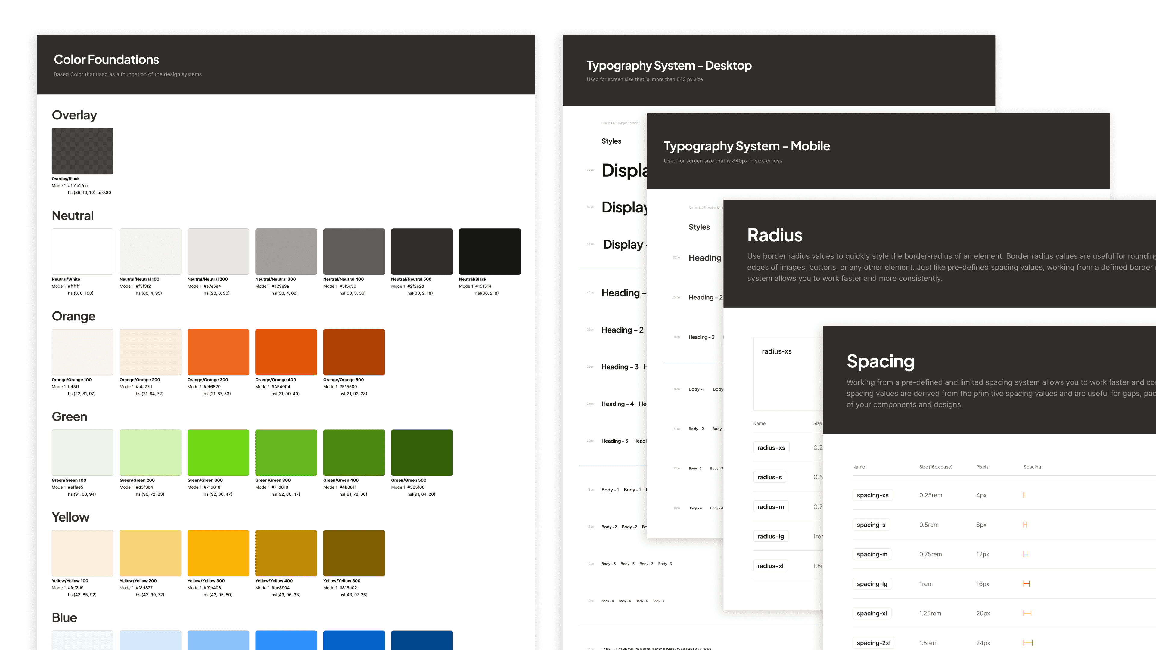Select the Green 500 dark green swatch
1156x650 pixels.
pos(422,453)
